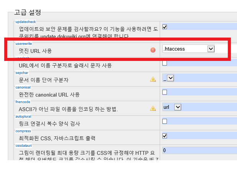
Task: Click the '멋진 URL 사용' label text
Action: [x=35, y=51]
